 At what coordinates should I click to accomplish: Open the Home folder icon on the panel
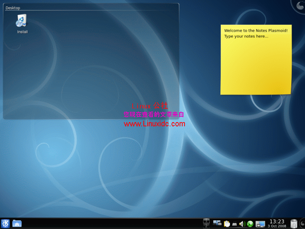(x=17, y=223)
